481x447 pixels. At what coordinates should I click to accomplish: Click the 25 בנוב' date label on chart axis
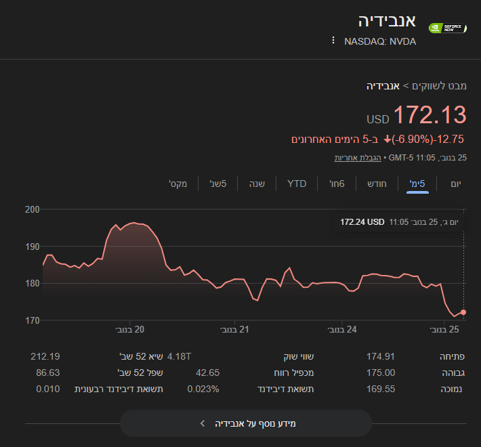point(444,330)
